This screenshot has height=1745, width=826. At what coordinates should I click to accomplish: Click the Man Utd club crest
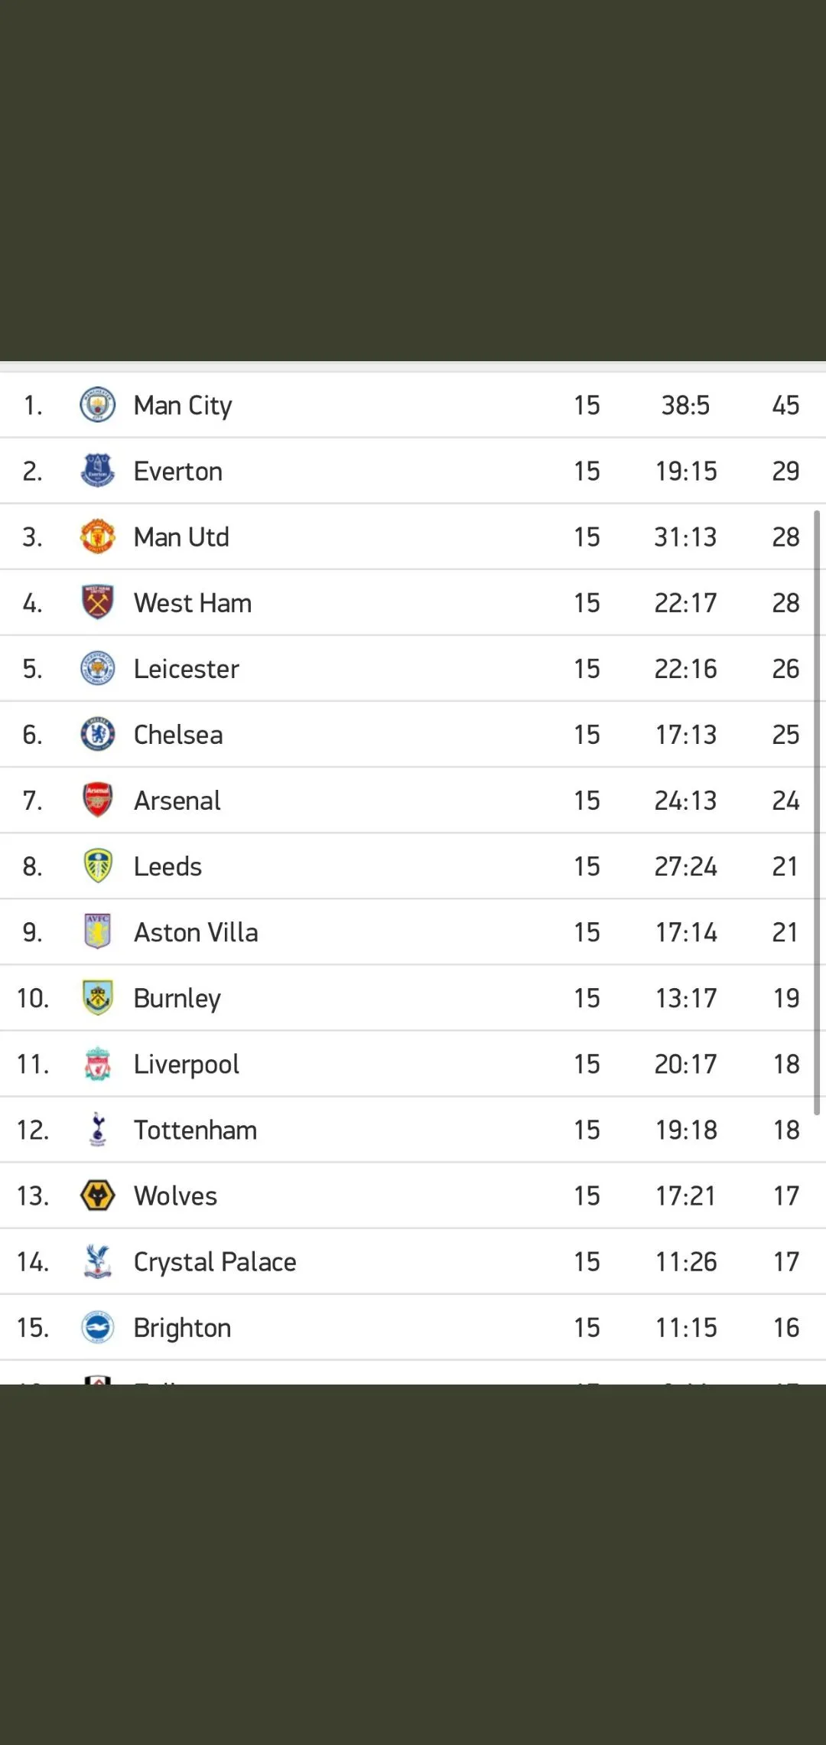pyautogui.click(x=97, y=537)
